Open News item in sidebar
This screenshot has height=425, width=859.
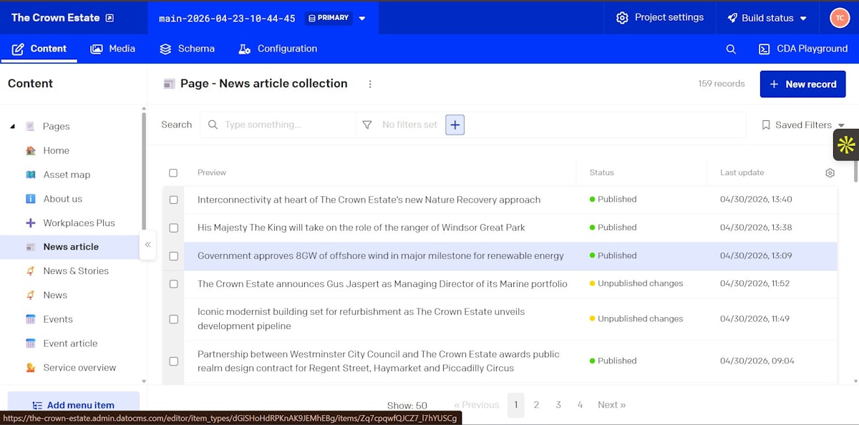tap(55, 295)
